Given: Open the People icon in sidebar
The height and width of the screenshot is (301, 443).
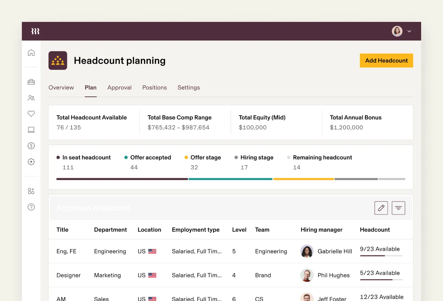Looking at the screenshot, I should click(31, 98).
